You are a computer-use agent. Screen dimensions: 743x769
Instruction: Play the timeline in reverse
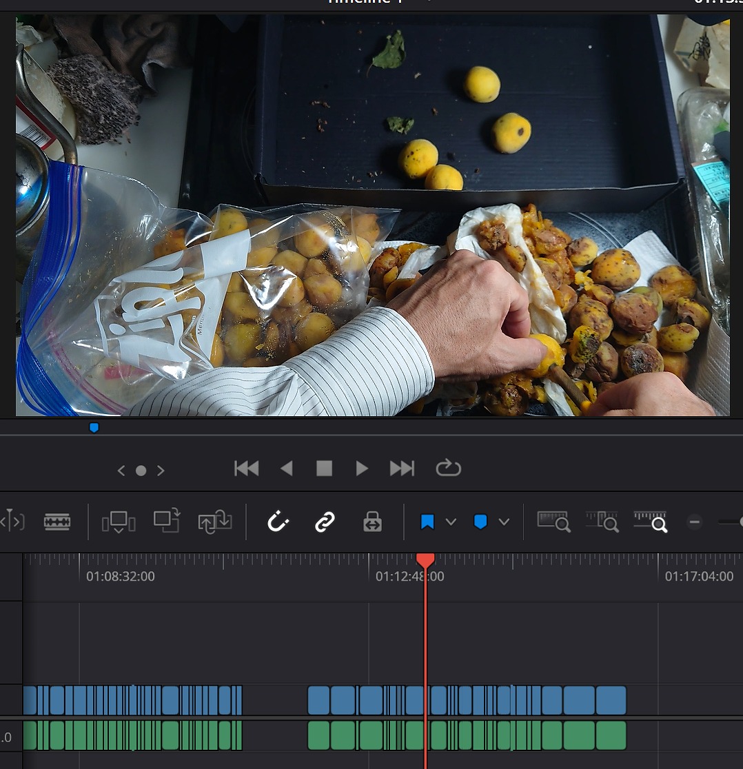pos(287,469)
